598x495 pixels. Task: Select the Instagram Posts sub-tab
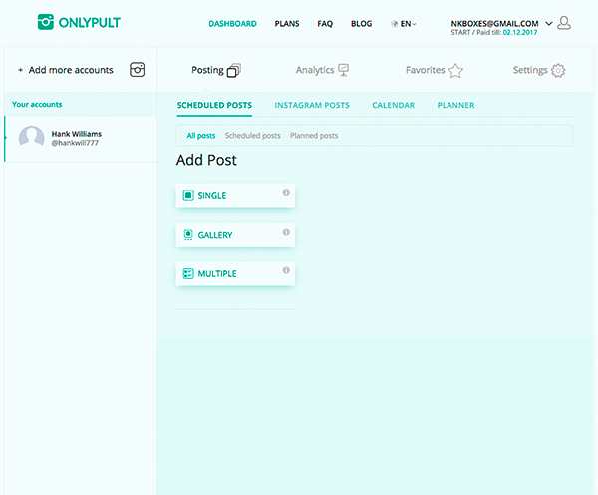[x=312, y=105]
